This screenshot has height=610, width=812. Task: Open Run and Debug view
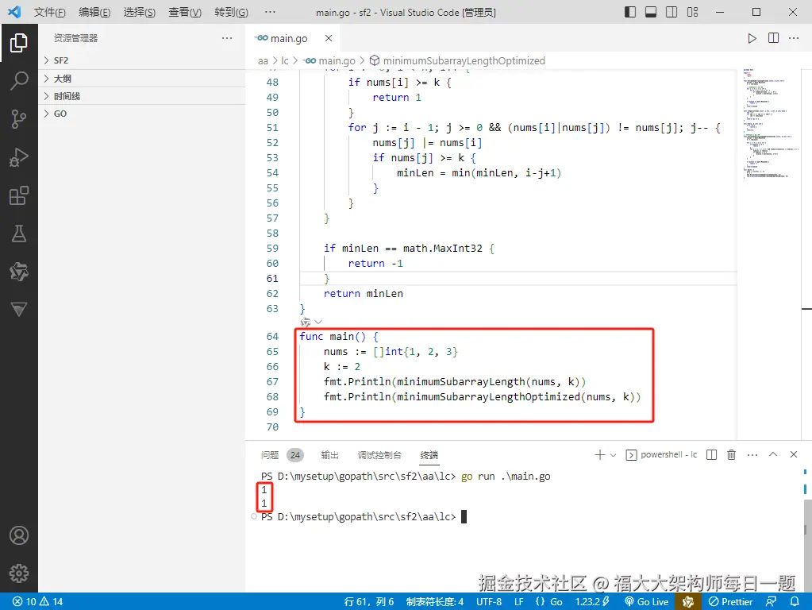point(18,157)
